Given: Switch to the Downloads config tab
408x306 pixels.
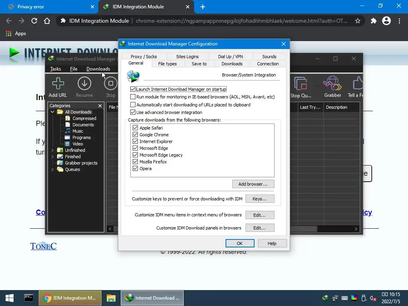Looking at the screenshot, I should coord(232,64).
